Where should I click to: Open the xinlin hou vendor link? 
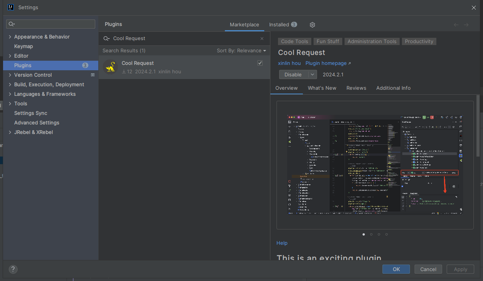289,63
